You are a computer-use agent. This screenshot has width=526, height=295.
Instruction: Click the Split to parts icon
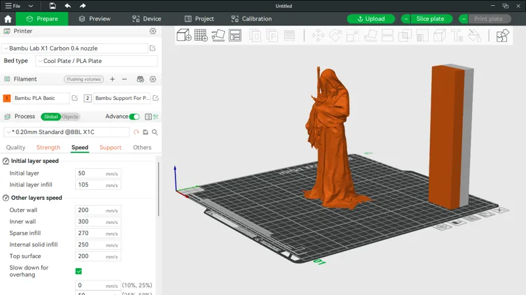[x=272, y=35]
